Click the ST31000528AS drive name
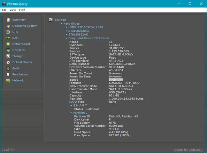Viewport: 207px width, 153px height. (79, 31)
